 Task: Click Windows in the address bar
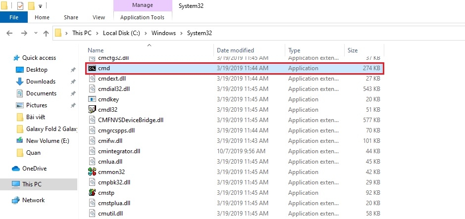click(164, 33)
